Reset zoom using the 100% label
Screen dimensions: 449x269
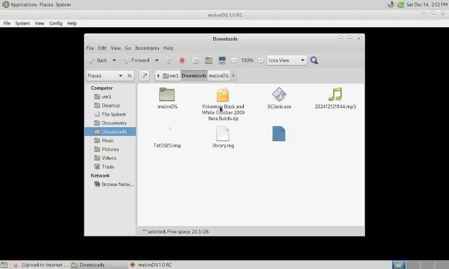pos(247,60)
